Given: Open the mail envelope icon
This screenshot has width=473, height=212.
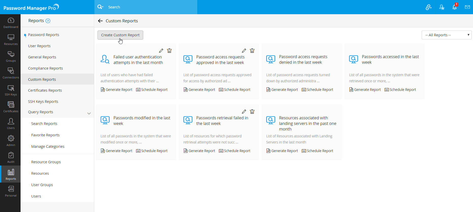Looking at the screenshot, I should (x=467, y=7).
